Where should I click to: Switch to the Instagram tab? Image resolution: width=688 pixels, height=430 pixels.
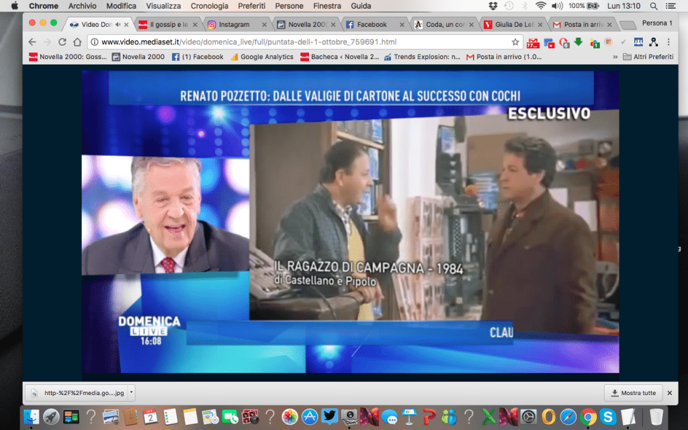click(237, 25)
